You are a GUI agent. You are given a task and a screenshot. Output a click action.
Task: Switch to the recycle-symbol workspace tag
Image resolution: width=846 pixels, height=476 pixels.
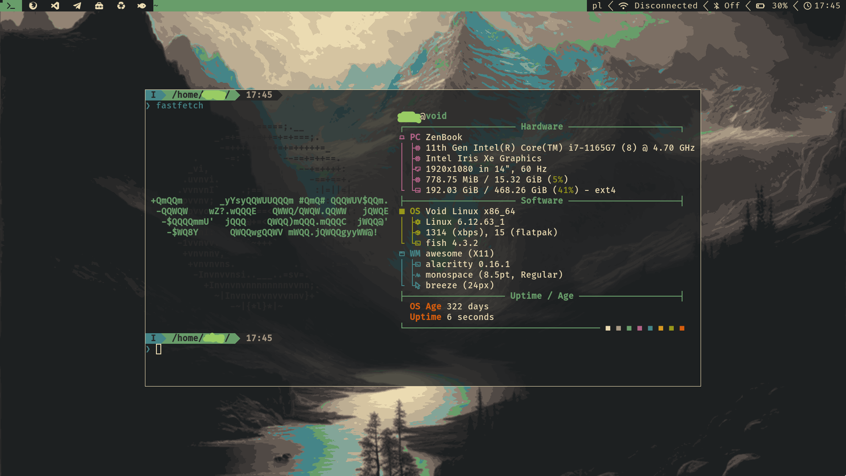pos(121,6)
